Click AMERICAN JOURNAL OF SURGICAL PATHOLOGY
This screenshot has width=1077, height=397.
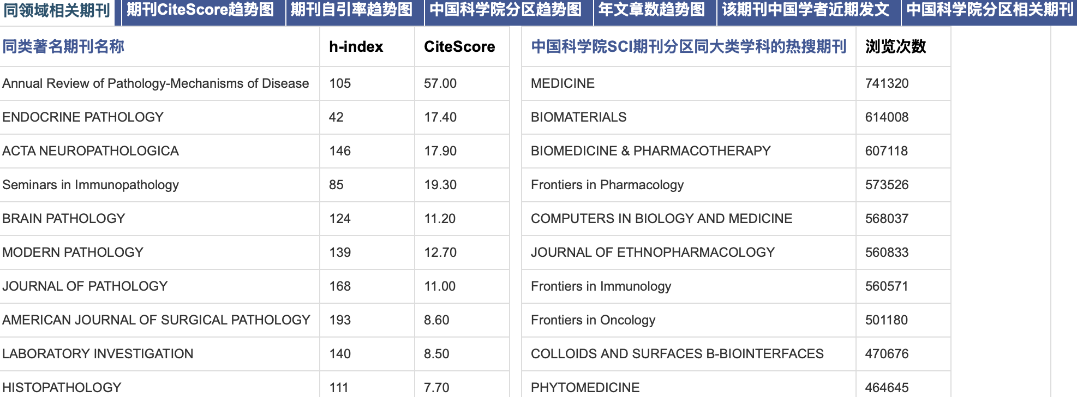(156, 320)
